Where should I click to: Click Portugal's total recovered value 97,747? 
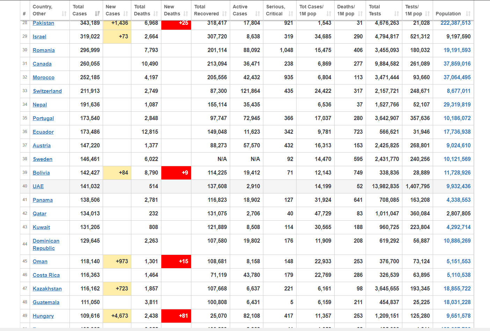pyautogui.click(x=219, y=118)
